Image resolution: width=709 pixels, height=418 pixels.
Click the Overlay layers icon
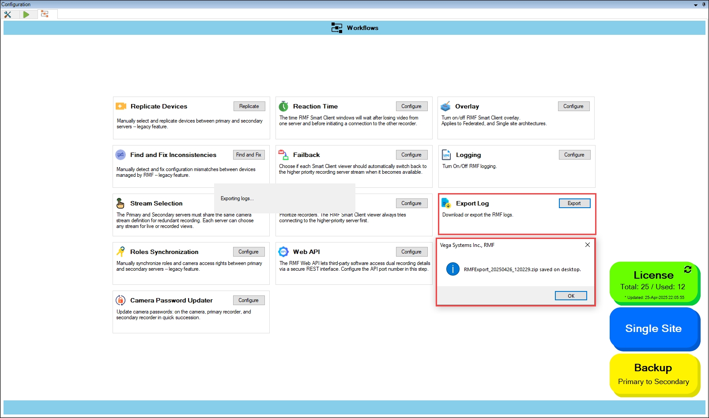445,106
